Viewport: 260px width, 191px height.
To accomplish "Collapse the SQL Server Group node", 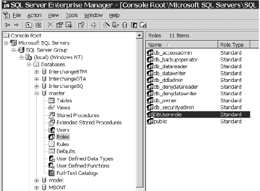I will [x=14, y=50].
